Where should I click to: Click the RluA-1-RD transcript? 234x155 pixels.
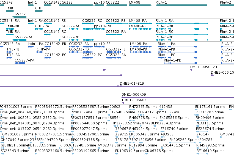[182, 40]
